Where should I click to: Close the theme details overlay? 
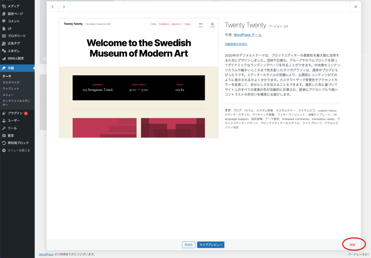[356, 7]
